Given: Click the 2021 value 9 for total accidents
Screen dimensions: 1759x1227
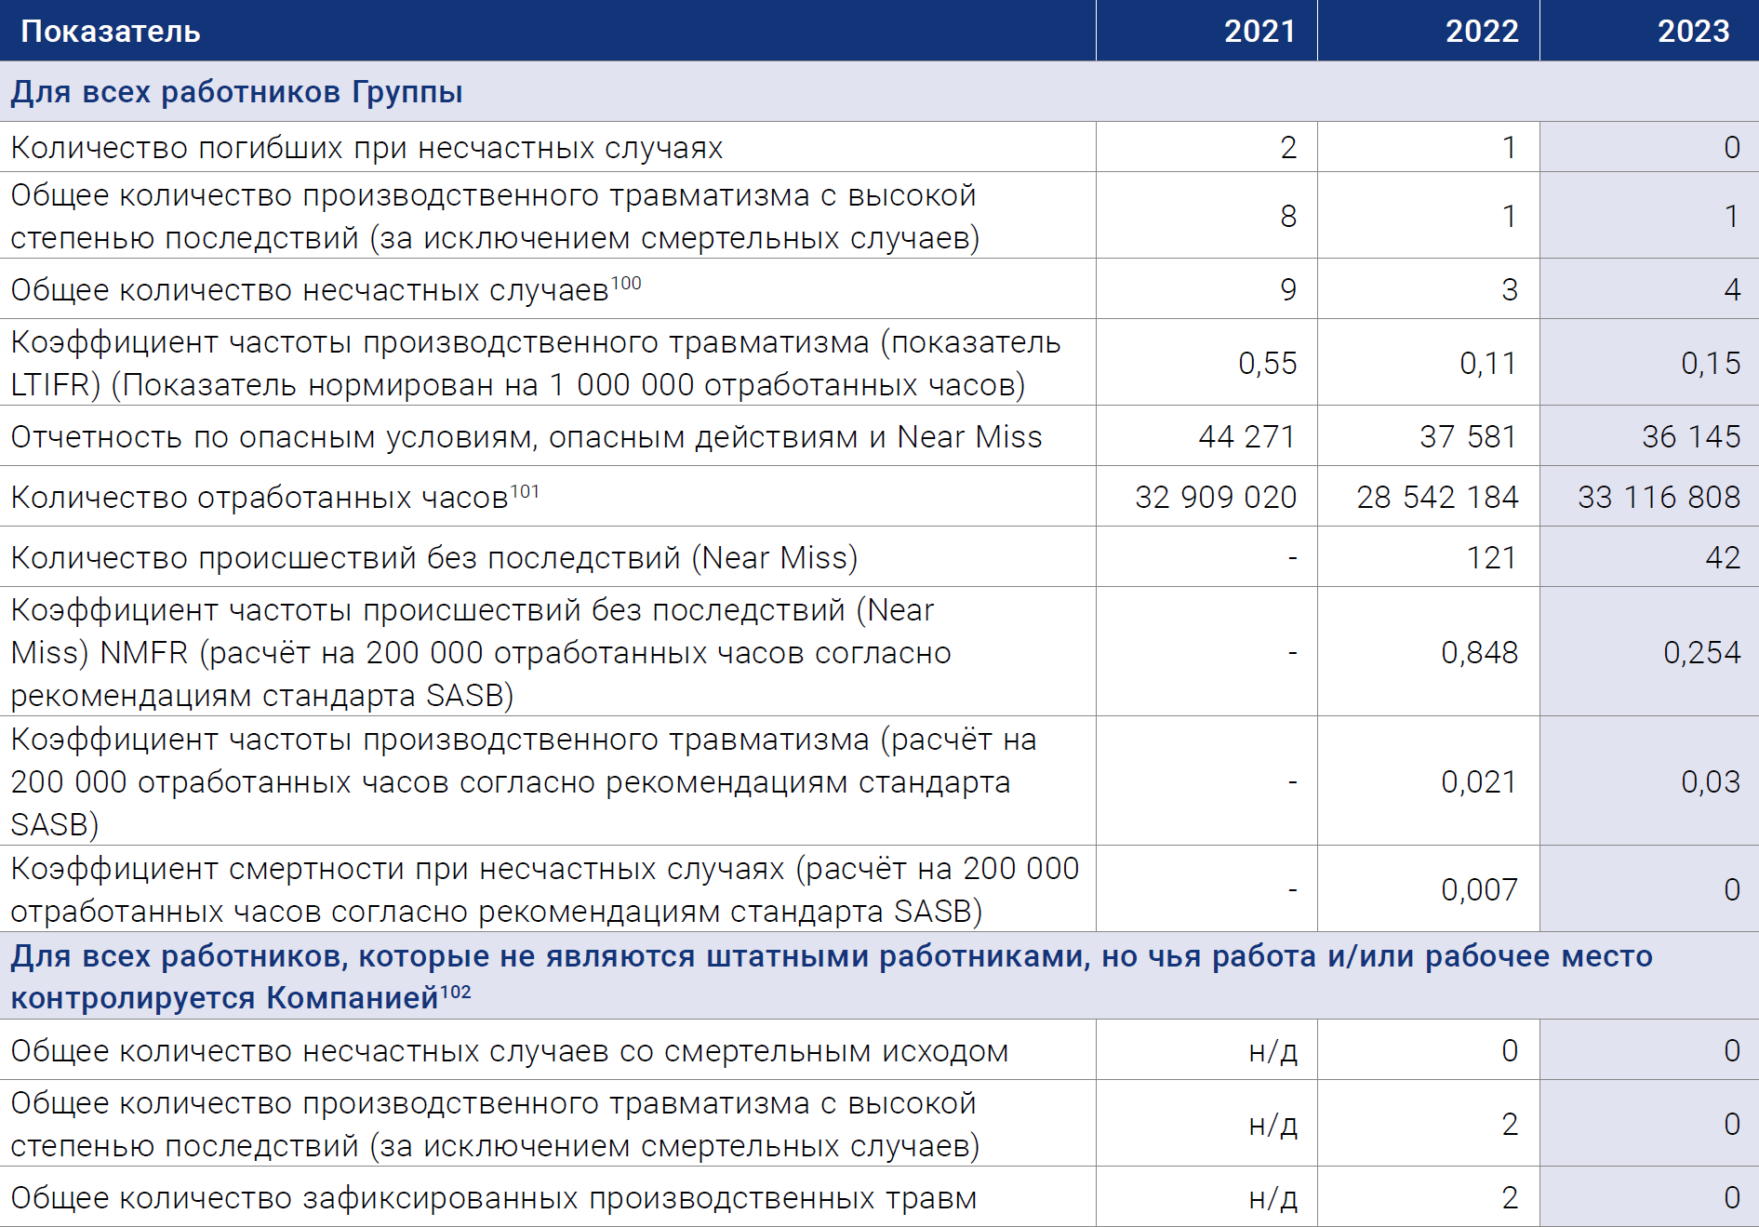Looking at the screenshot, I should (1288, 289).
